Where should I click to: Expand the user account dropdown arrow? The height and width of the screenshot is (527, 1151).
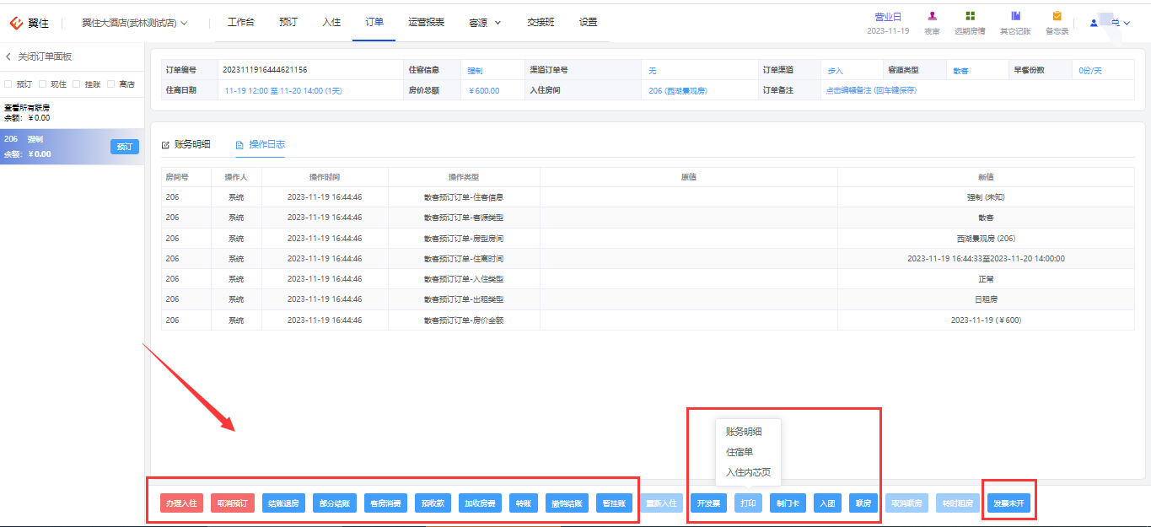[1127, 24]
